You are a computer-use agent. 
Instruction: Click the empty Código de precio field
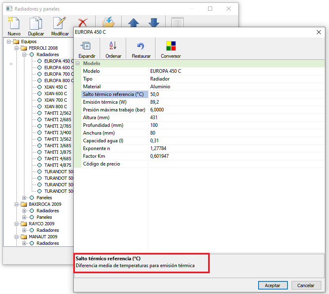(237, 164)
